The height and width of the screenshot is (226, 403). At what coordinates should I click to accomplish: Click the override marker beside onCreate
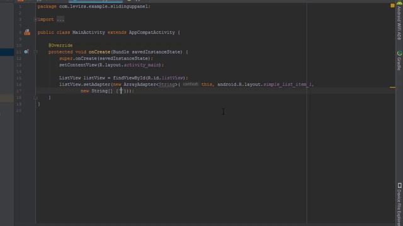[x=26, y=51]
